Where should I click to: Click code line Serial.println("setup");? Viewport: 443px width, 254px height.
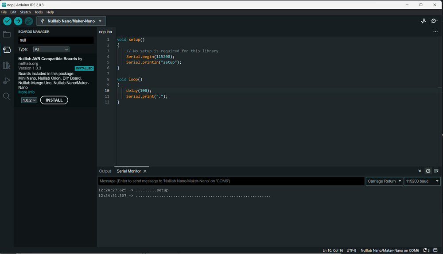[154, 62]
